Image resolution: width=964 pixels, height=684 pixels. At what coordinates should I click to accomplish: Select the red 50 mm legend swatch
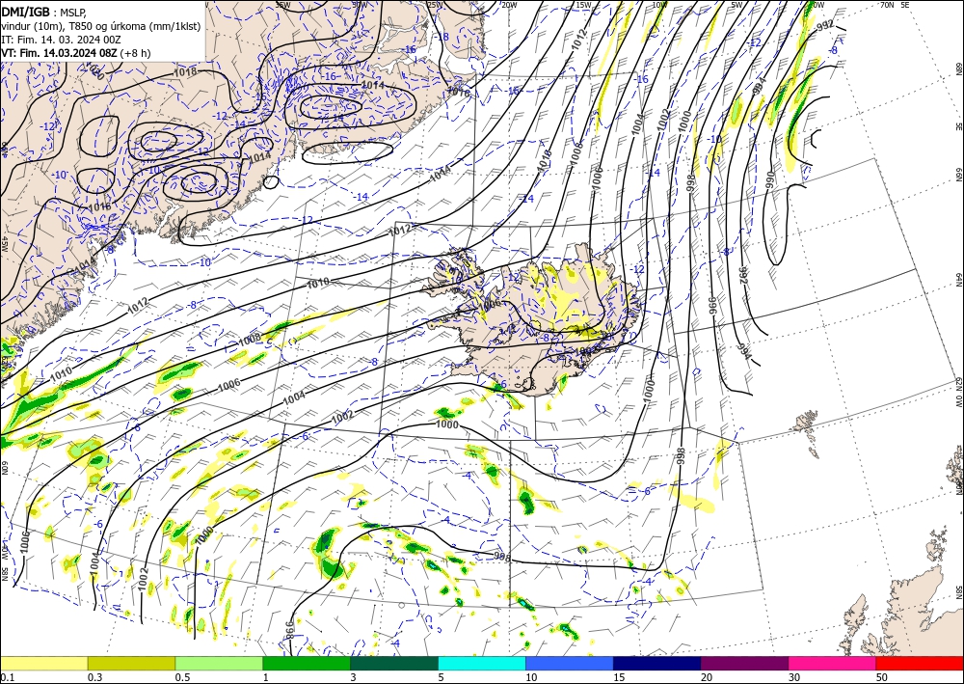point(920,663)
